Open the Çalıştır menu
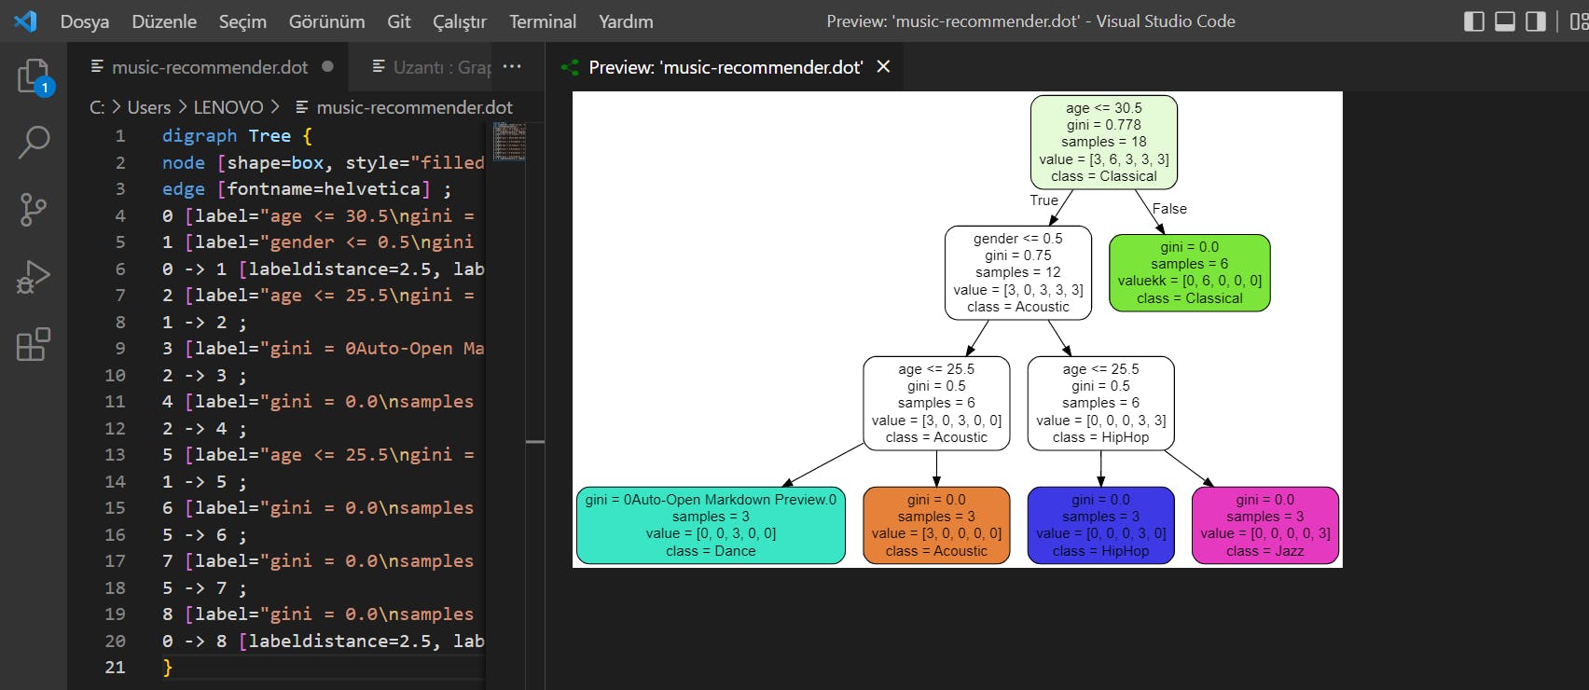The image size is (1589, 690). [460, 21]
